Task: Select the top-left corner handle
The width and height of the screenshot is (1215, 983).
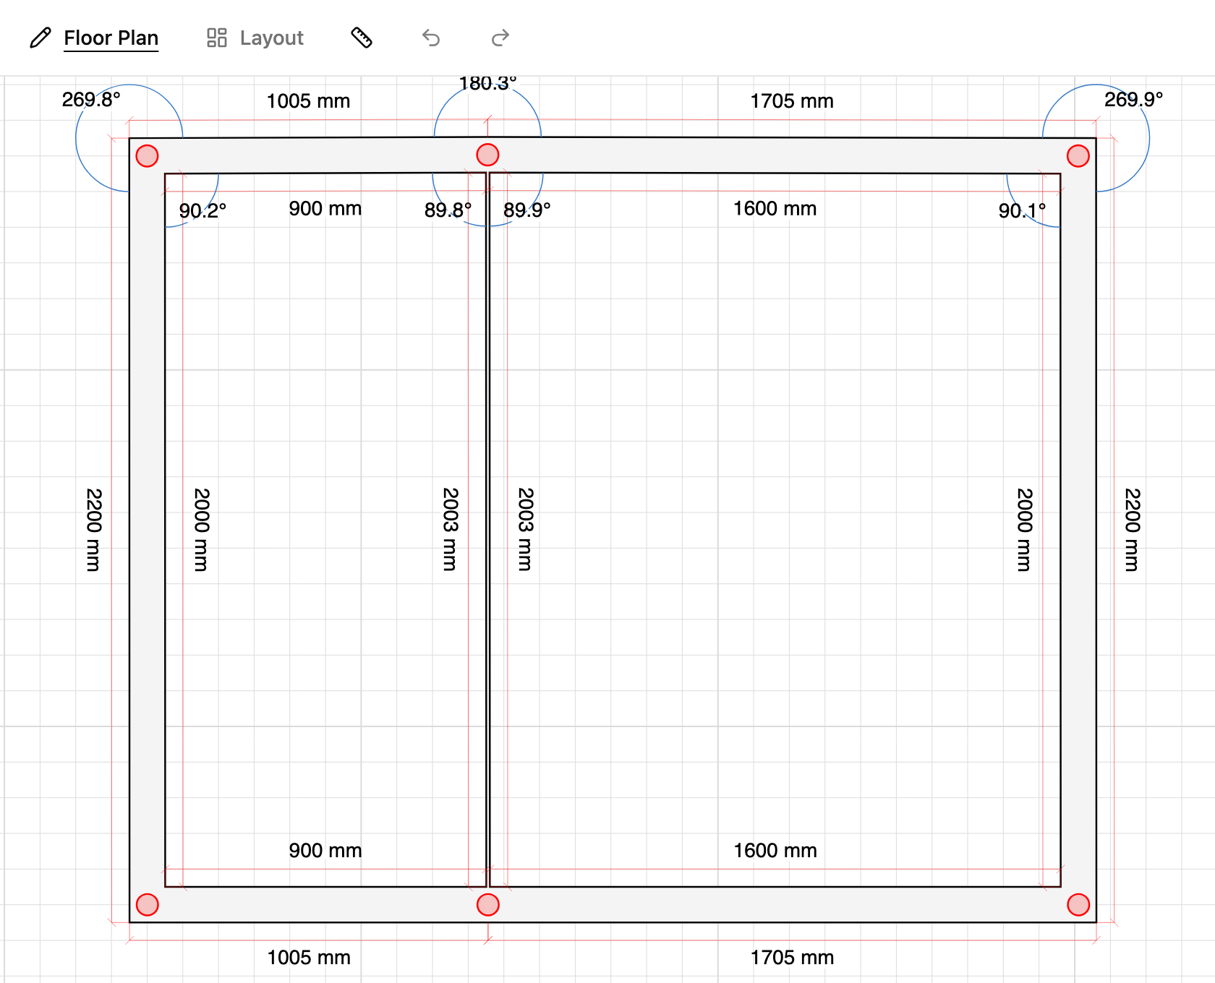Action: pyautogui.click(x=148, y=156)
